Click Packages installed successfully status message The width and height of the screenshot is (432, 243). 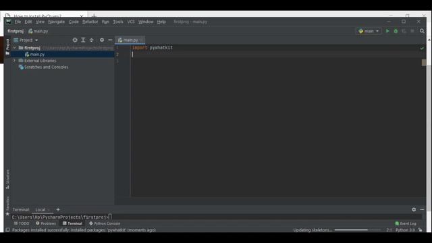tap(84, 230)
